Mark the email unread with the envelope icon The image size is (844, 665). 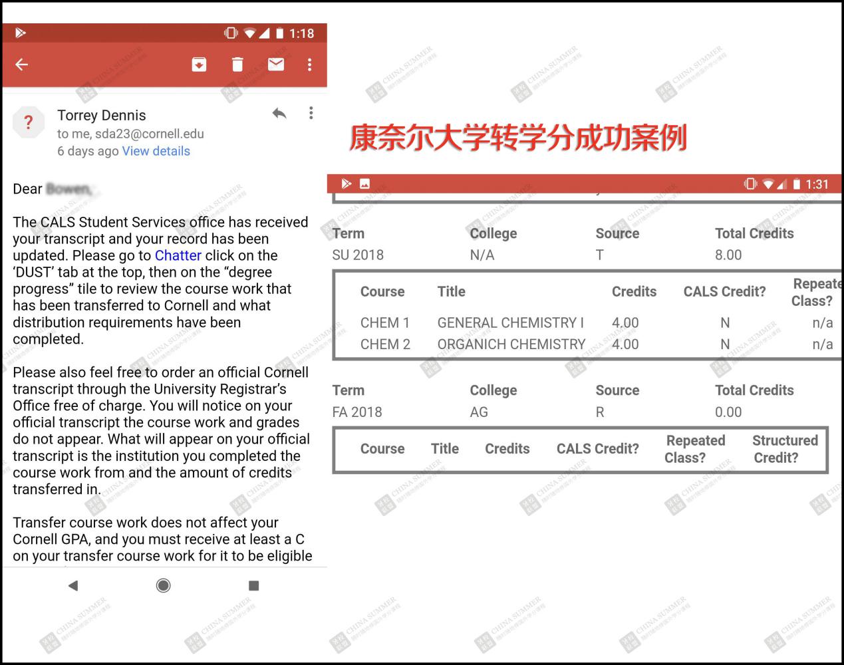click(x=276, y=64)
